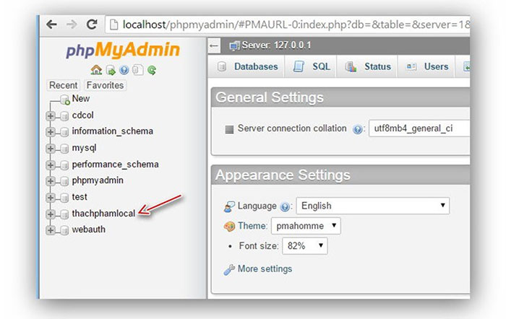Expand the mysql database tree node
Screen dimensions: 506x319
51,148
